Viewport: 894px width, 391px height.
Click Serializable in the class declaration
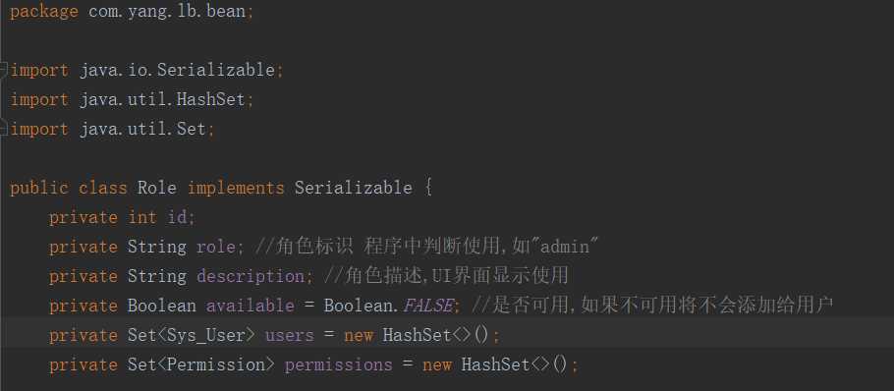click(x=354, y=188)
